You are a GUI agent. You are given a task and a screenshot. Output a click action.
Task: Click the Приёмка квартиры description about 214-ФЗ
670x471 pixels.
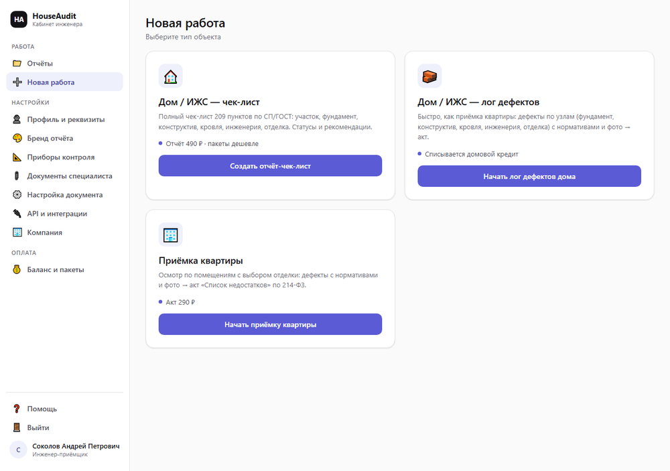269,280
